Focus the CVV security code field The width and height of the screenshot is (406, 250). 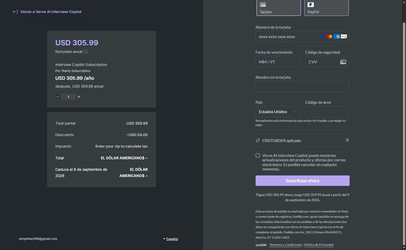(327, 62)
